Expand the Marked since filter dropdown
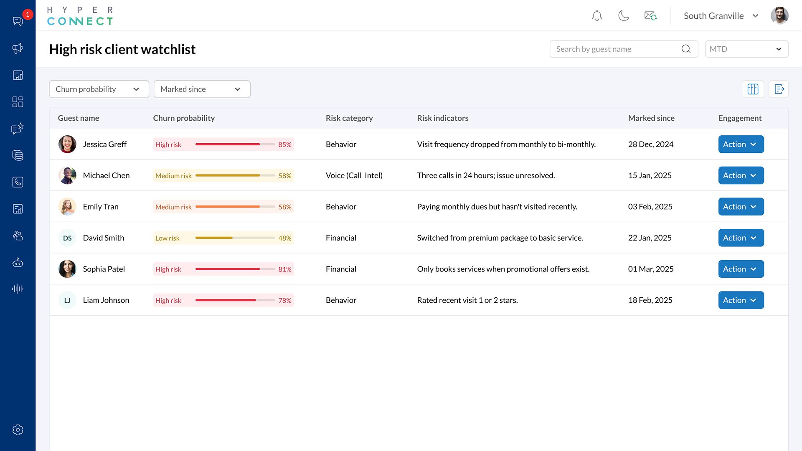 tap(202, 89)
